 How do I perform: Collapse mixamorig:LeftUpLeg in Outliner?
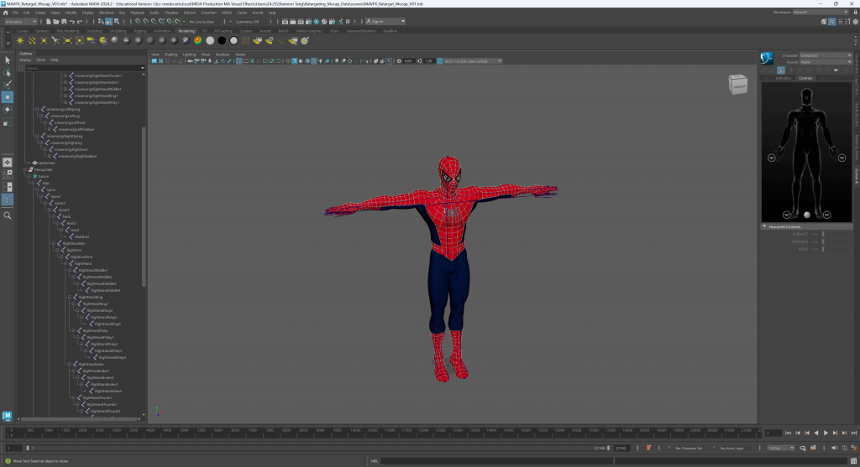37,110
